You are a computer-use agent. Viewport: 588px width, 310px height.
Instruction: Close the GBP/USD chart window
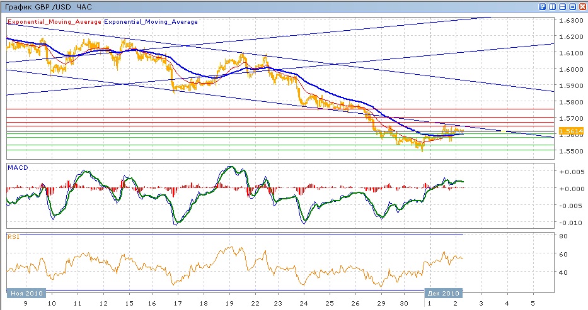[x=582, y=7]
